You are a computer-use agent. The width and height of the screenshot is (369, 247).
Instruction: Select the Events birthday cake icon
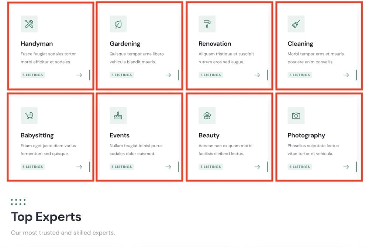(x=118, y=116)
